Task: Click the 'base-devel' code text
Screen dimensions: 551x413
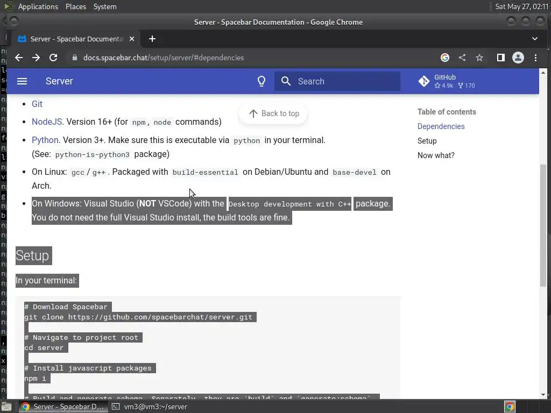Action: (x=355, y=173)
